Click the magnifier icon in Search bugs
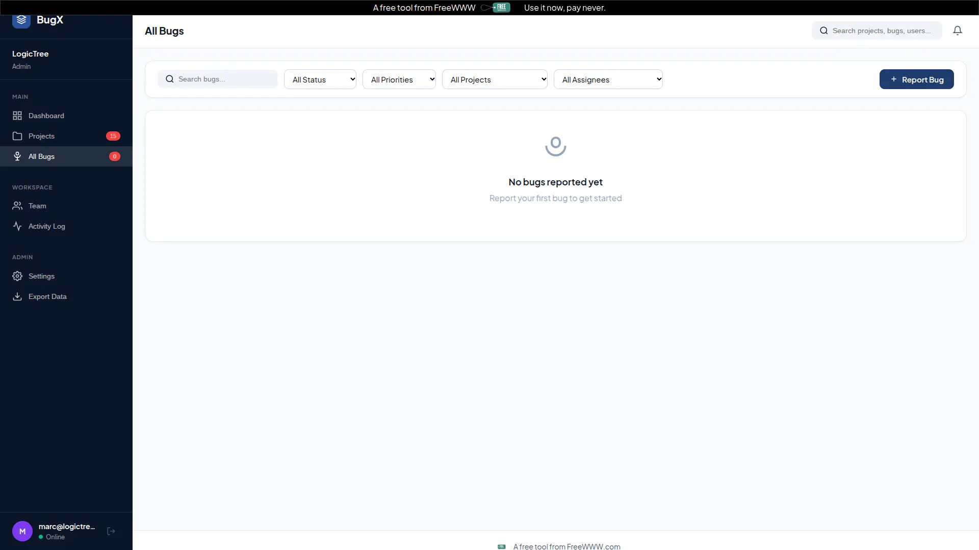 (170, 79)
